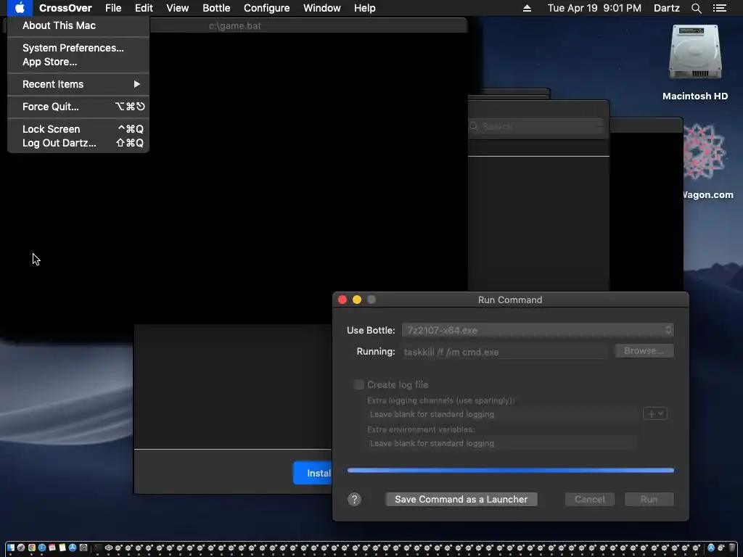
Task: Open the Terminal icon in the dock
Action: point(97,548)
